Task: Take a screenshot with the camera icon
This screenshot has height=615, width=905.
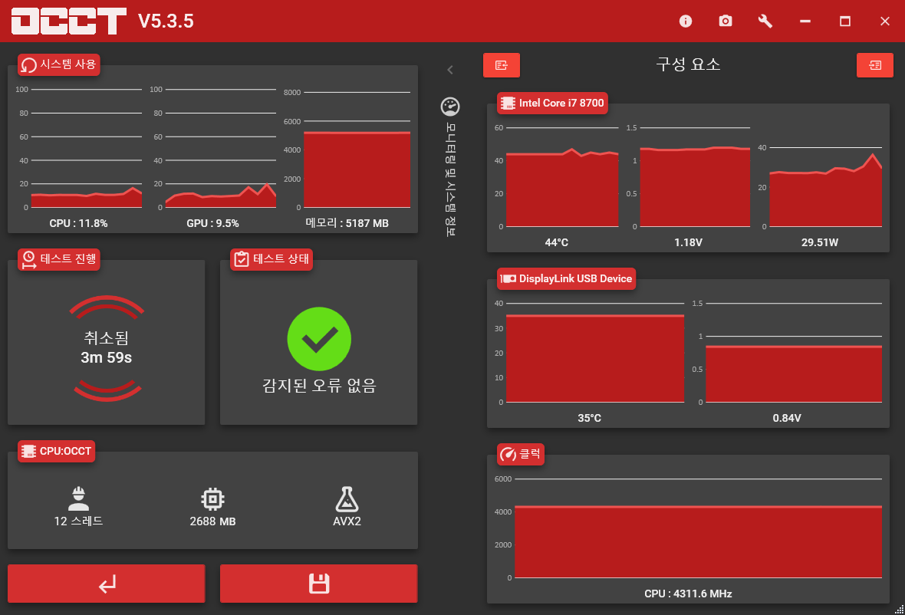Action: coord(726,21)
